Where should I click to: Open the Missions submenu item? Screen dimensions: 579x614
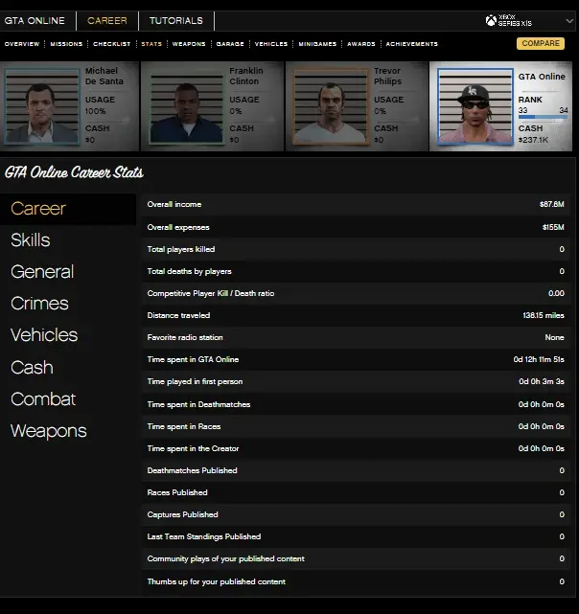coord(66,44)
